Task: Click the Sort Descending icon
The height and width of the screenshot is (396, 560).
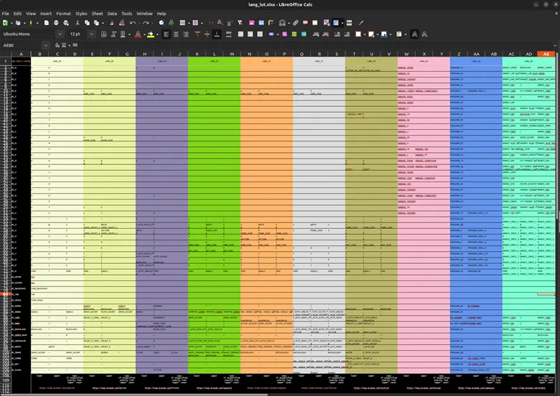Action: [x=230, y=23]
